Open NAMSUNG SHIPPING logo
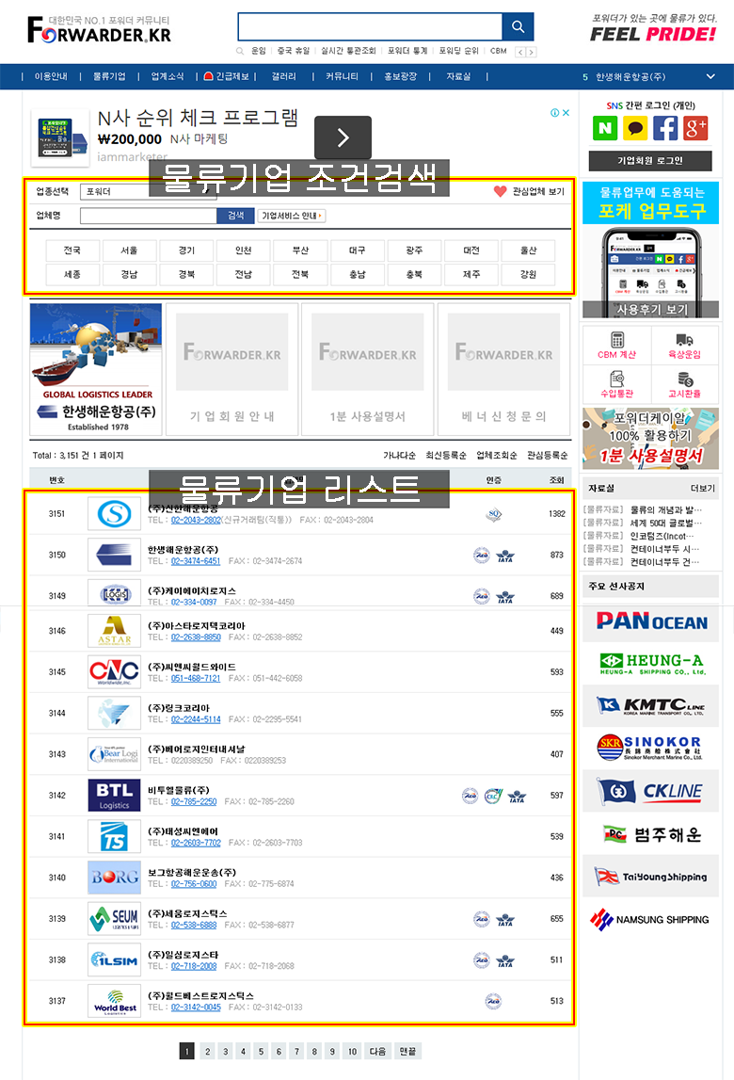The height and width of the screenshot is (1080, 734). (650, 919)
